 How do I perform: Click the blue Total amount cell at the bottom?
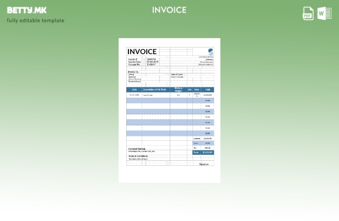[x=207, y=152]
